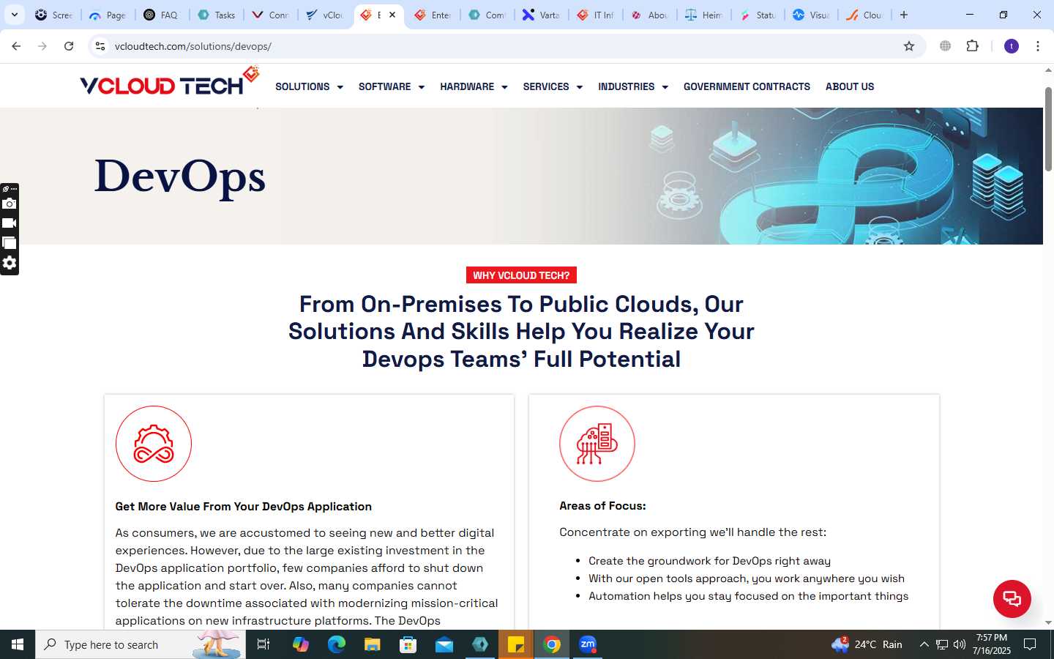Open the Chrome profile avatar

click(1012, 46)
